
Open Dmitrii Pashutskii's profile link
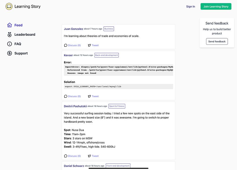tap(75, 106)
